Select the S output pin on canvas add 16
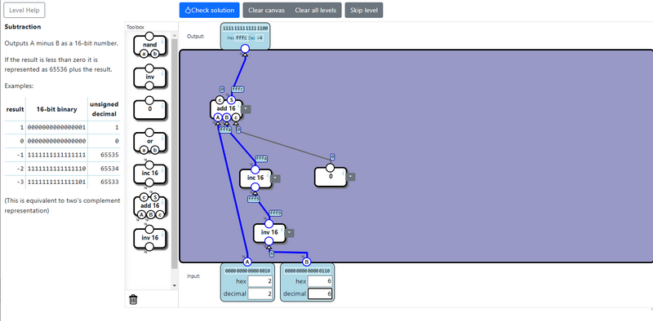Viewport: 653px width, 321px height. [231, 99]
